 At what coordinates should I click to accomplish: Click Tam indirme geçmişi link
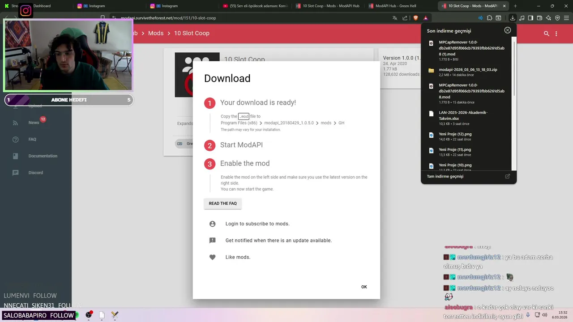tap(445, 176)
